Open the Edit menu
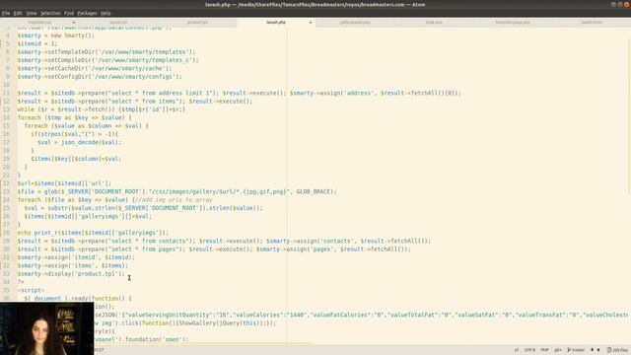Image resolution: width=631 pixels, height=355 pixels. pyautogui.click(x=18, y=13)
